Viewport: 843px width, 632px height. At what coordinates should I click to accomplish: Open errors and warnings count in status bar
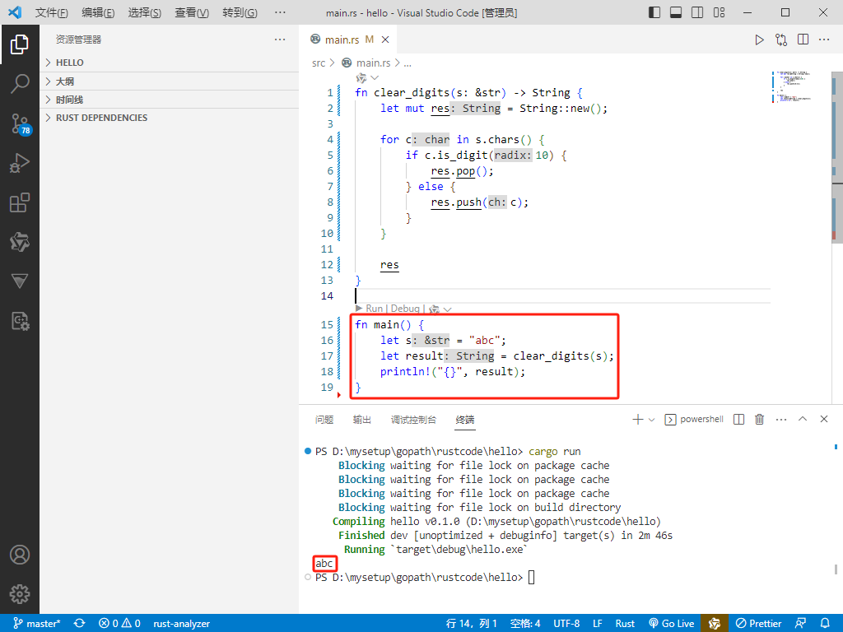119,624
